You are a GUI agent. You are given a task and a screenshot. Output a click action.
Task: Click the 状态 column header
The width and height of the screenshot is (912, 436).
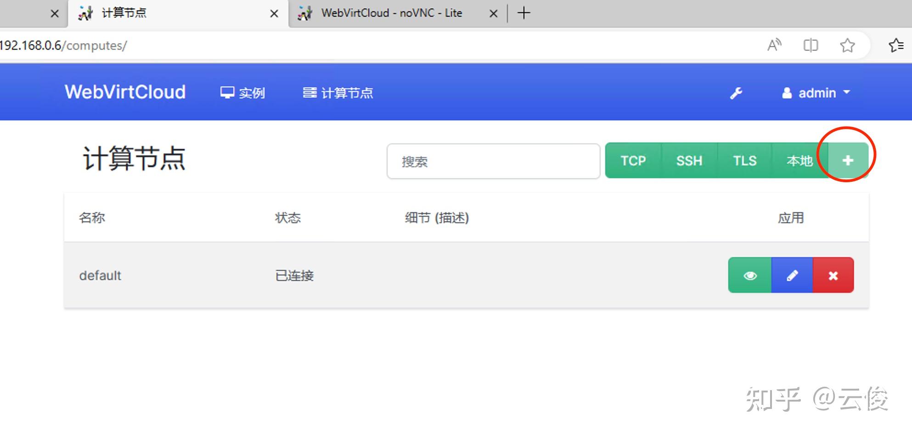pyautogui.click(x=288, y=218)
